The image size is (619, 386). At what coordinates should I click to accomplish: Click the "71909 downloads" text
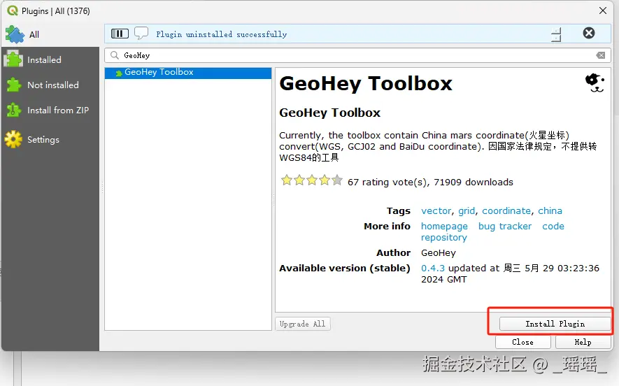474,182
